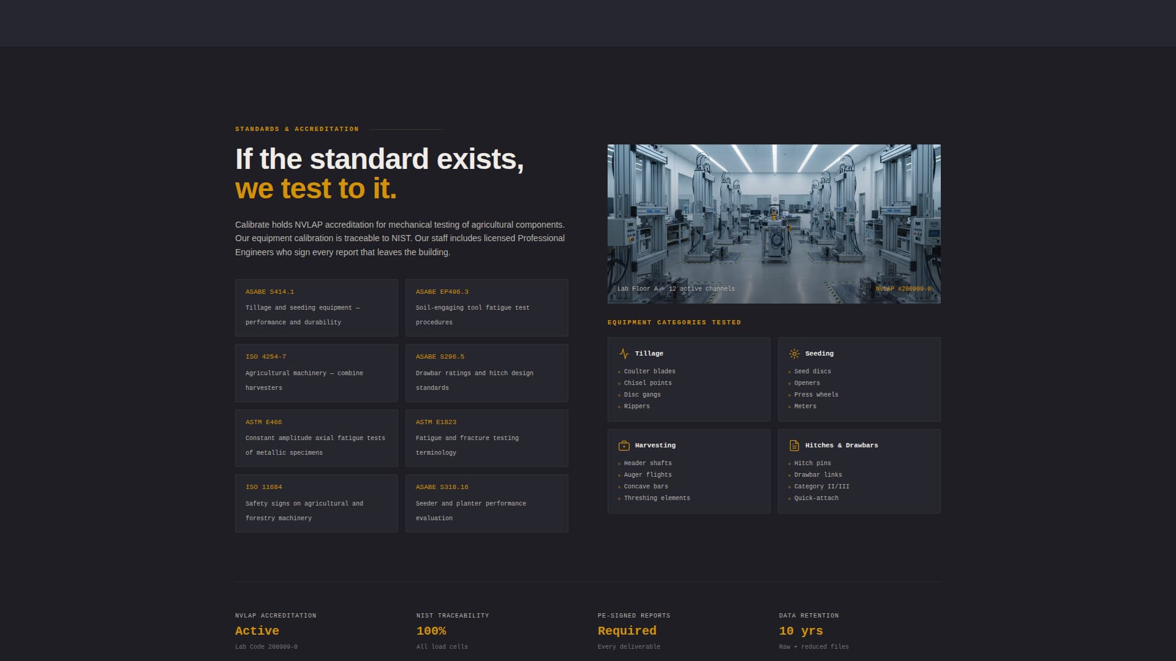Open the ASABE S318.16 seeder performance card
1176x661 pixels.
tap(486, 503)
